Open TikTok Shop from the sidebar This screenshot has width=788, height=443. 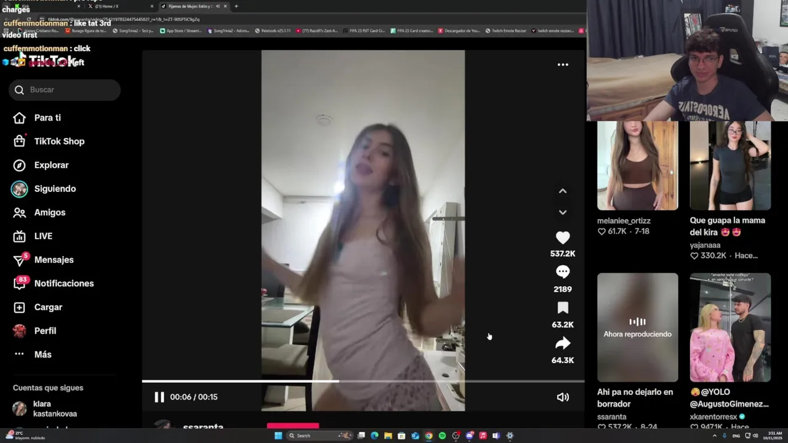(49, 142)
